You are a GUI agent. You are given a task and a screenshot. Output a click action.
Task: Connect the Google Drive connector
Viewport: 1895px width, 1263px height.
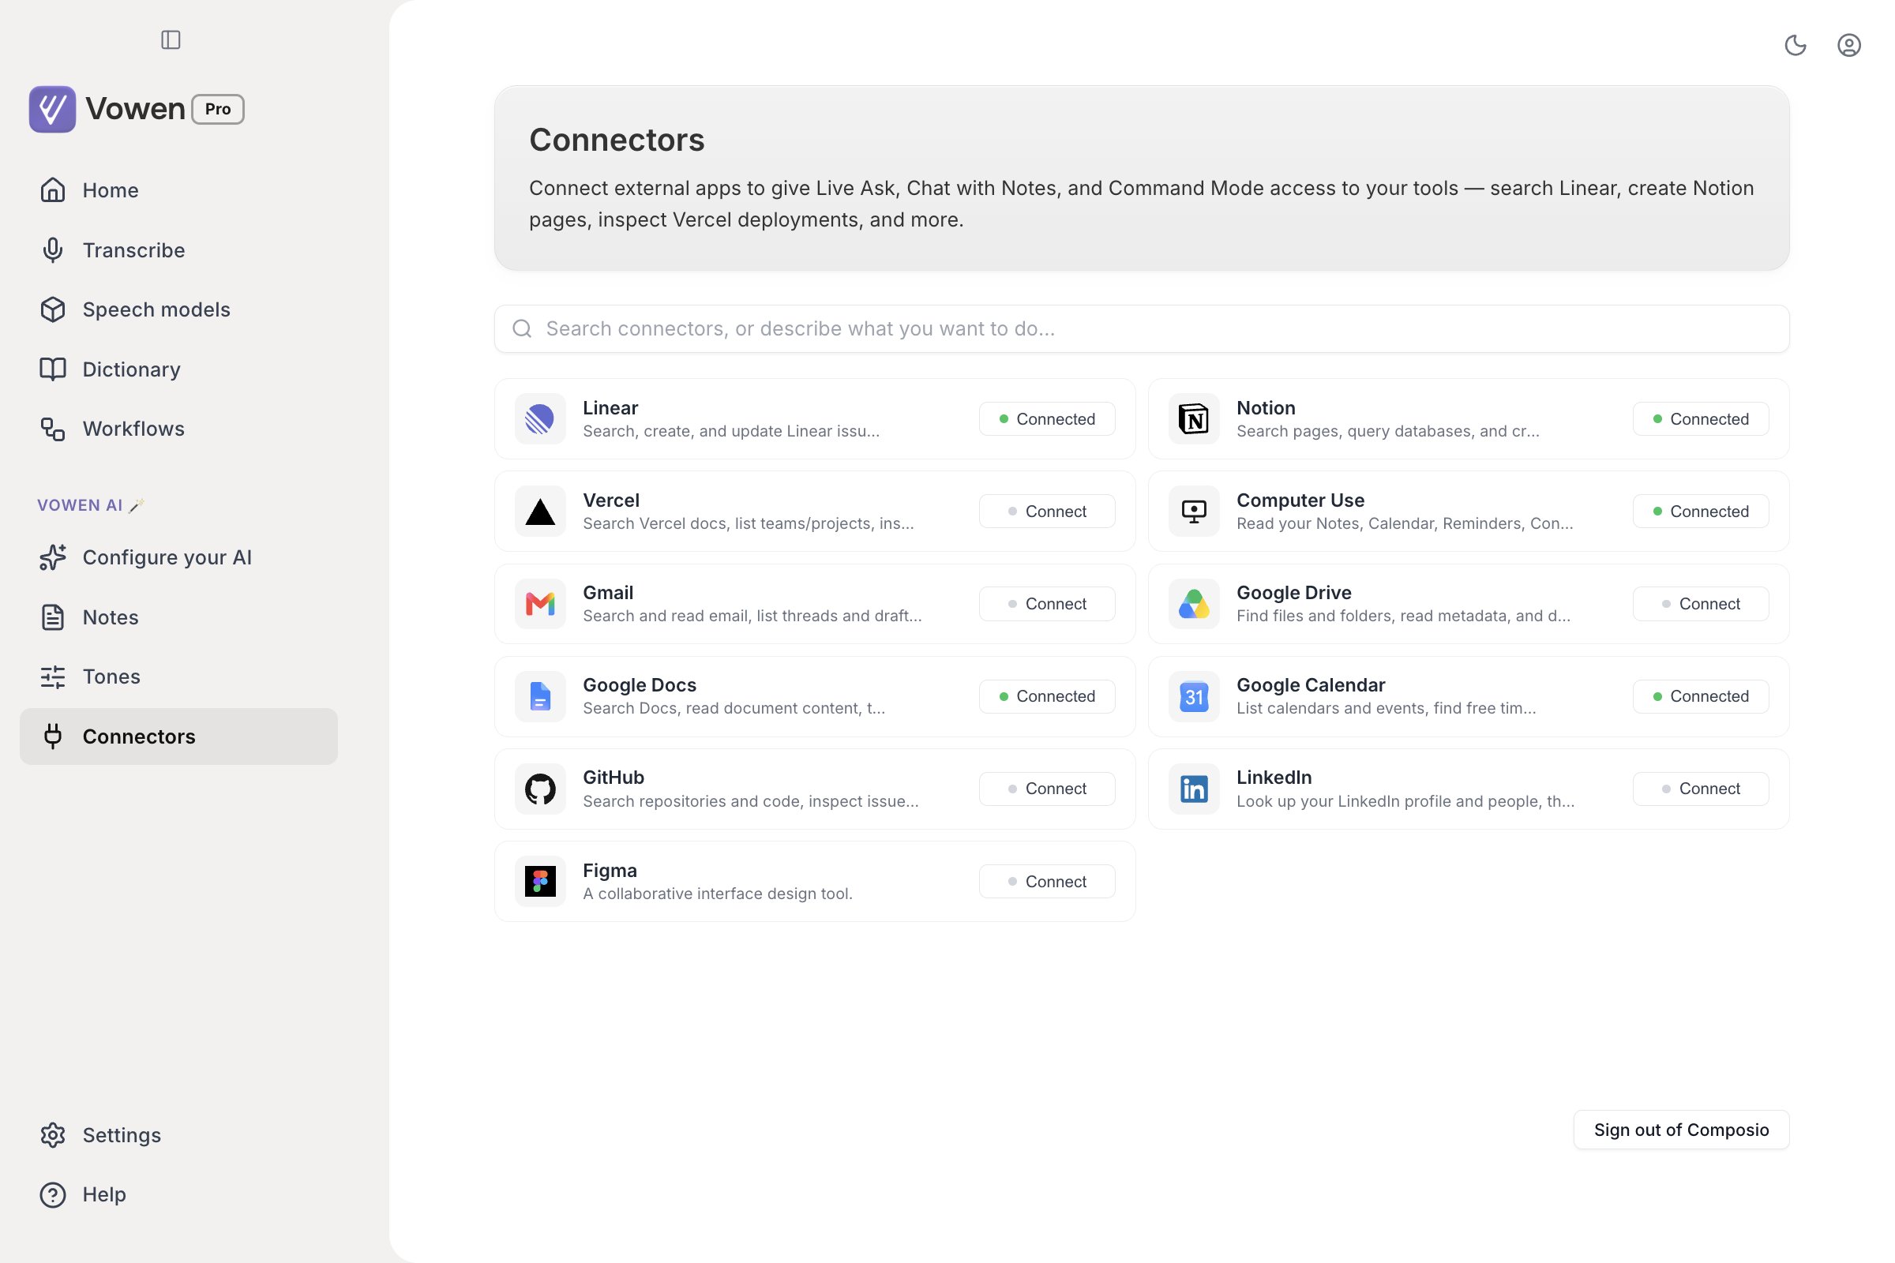click(1700, 604)
